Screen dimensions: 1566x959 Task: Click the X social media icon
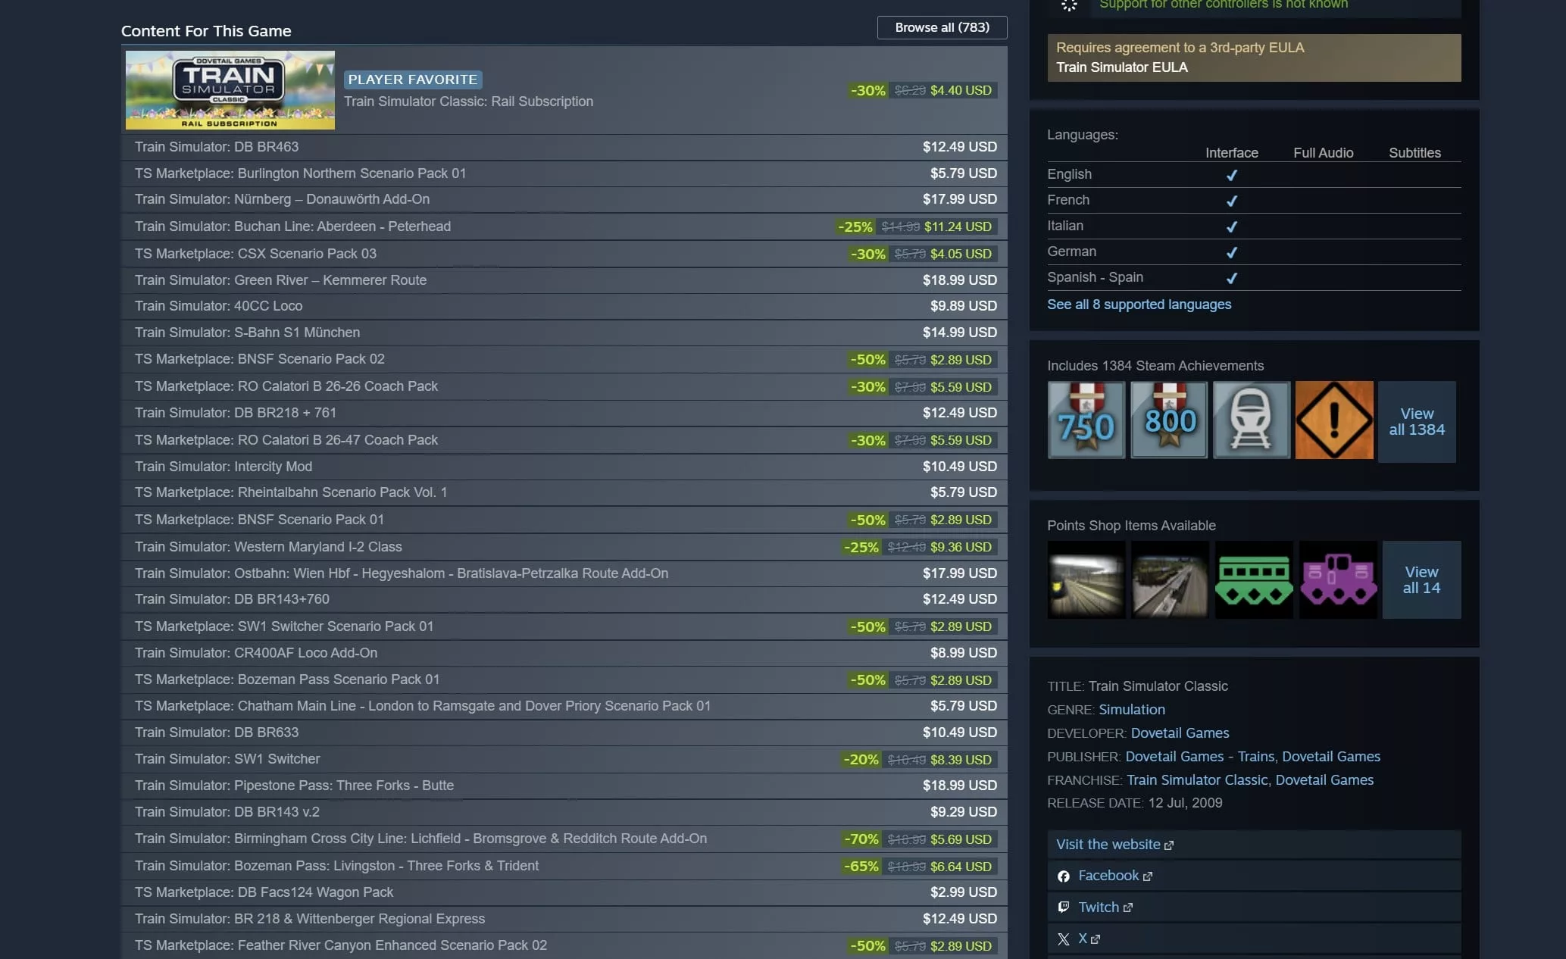tap(1064, 939)
